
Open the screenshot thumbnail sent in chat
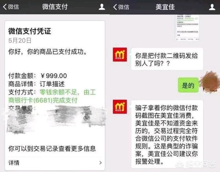pyautogui.click(x=187, y=27)
